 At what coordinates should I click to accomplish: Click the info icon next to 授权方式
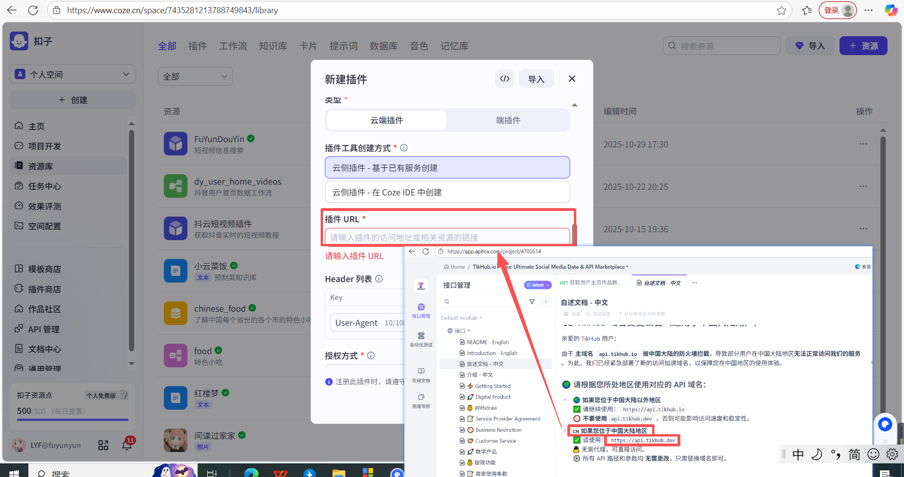coord(371,356)
